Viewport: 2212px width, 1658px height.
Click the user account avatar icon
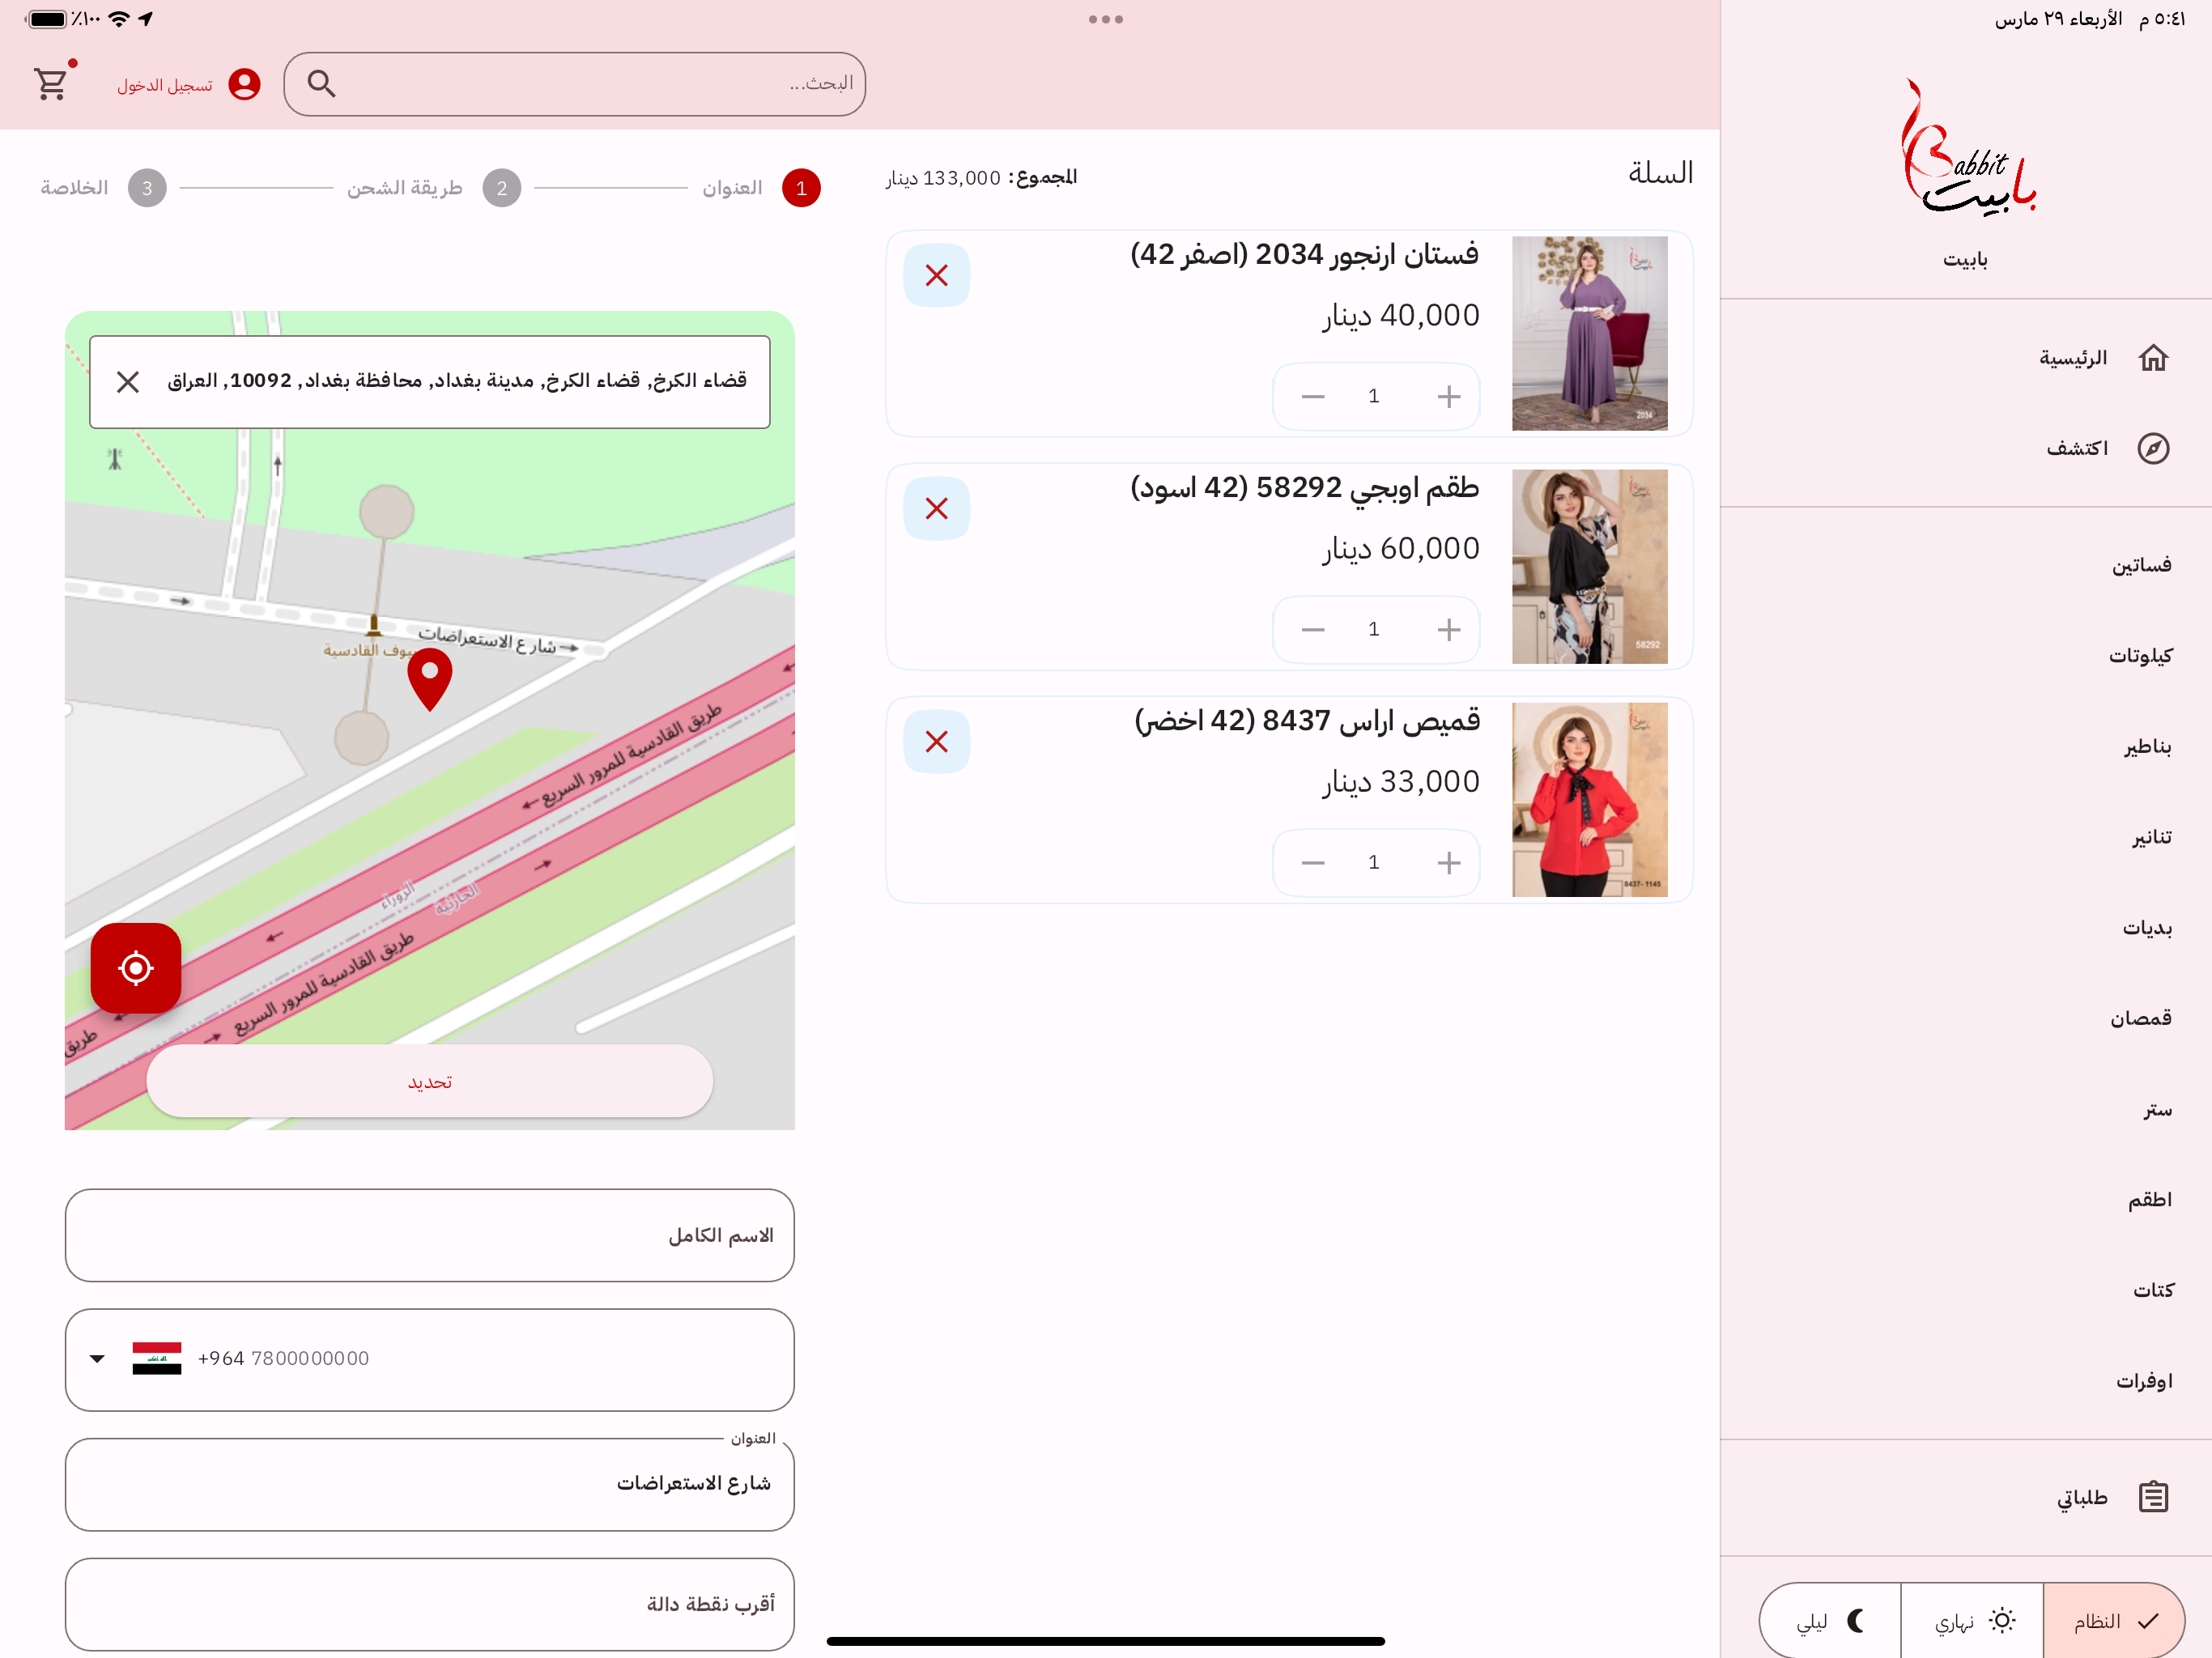pos(244,84)
